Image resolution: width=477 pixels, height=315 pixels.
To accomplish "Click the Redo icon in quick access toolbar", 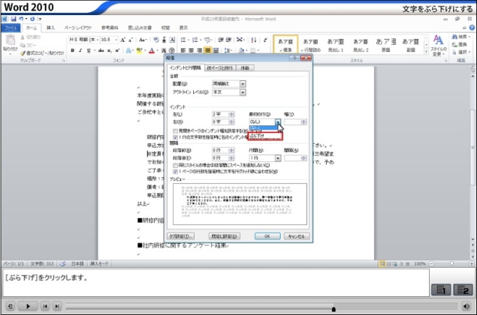I will 32,19.
